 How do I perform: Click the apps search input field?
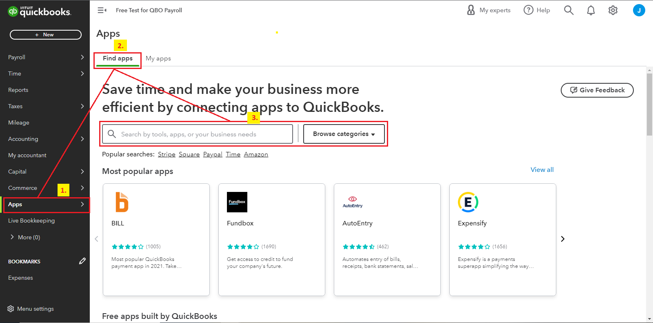pyautogui.click(x=204, y=134)
